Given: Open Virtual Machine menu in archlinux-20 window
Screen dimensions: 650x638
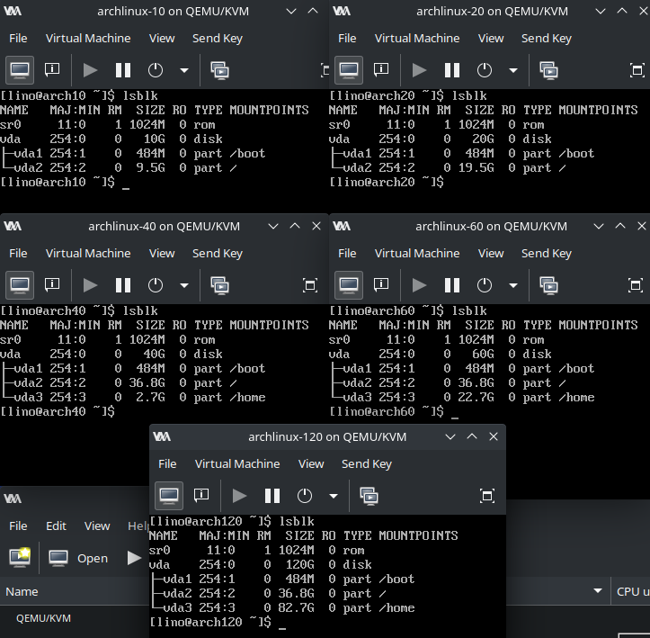Looking at the screenshot, I should (417, 38).
